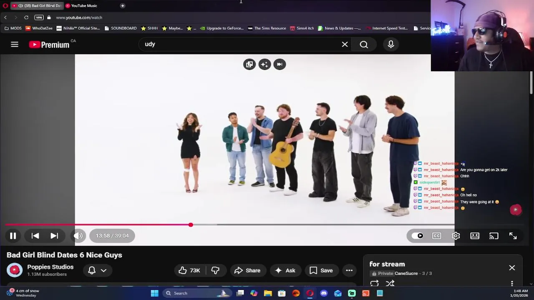
Task: Open the Ask AI button
Action: pos(285,270)
